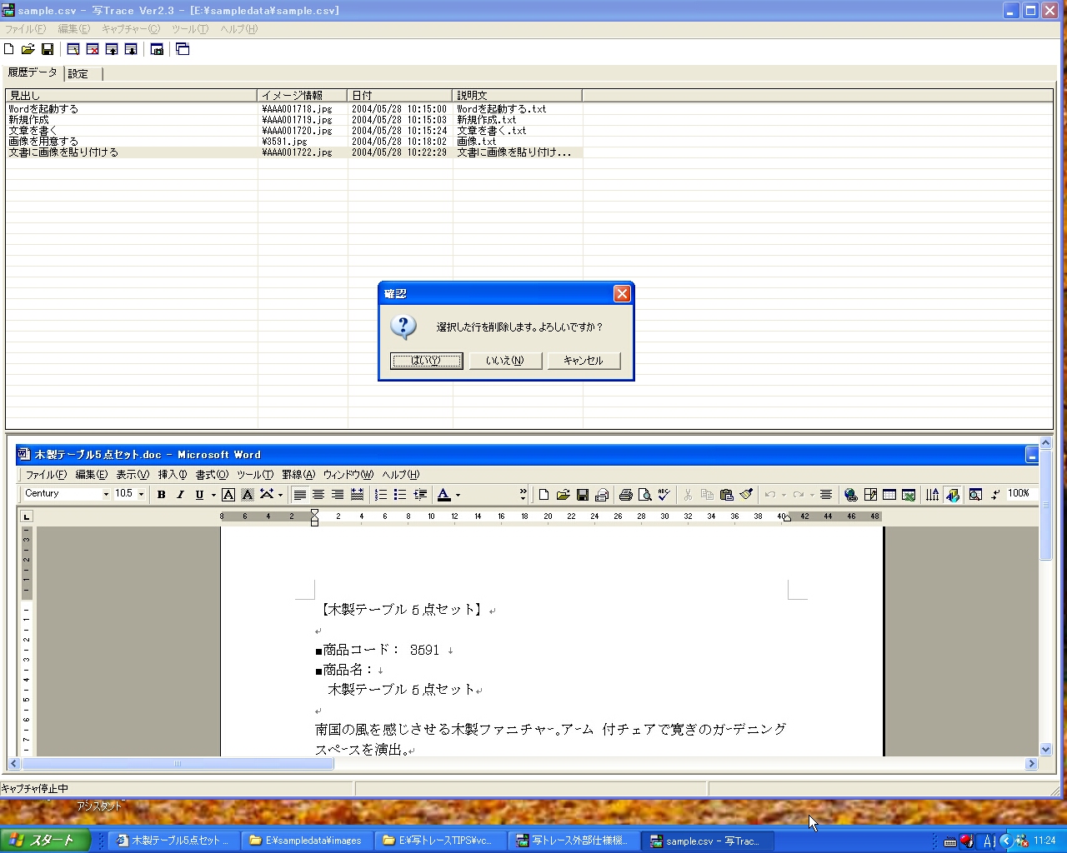
Task: Click the Save icon in Word standard toolbar
Action: [583, 495]
